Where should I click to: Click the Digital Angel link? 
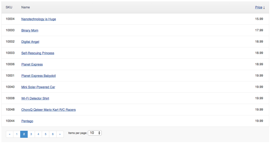click(30, 42)
